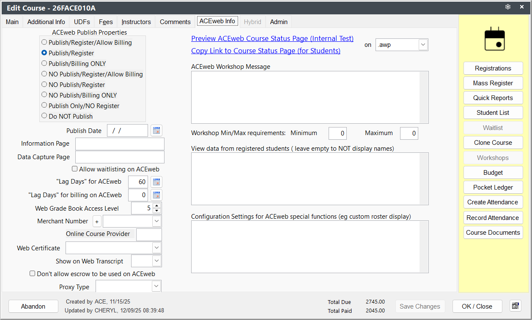This screenshot has width=532, height=320.
Task: Open the Web Certificate dropdown
Action: coord(156,248)
